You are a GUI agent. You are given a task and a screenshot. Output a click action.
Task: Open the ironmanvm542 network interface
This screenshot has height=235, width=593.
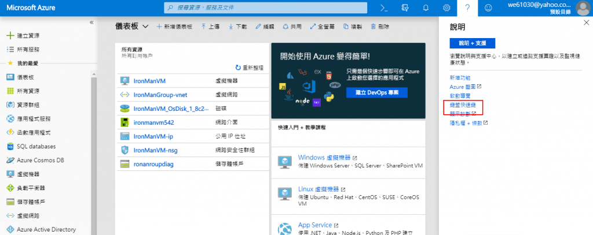tap(153, 122)
